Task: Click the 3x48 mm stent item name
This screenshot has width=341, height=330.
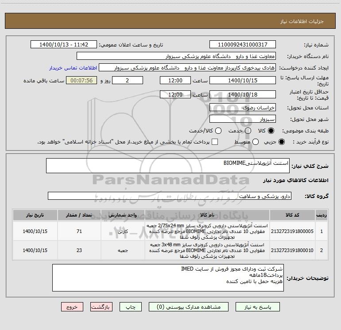Action: tap(207, 250)
